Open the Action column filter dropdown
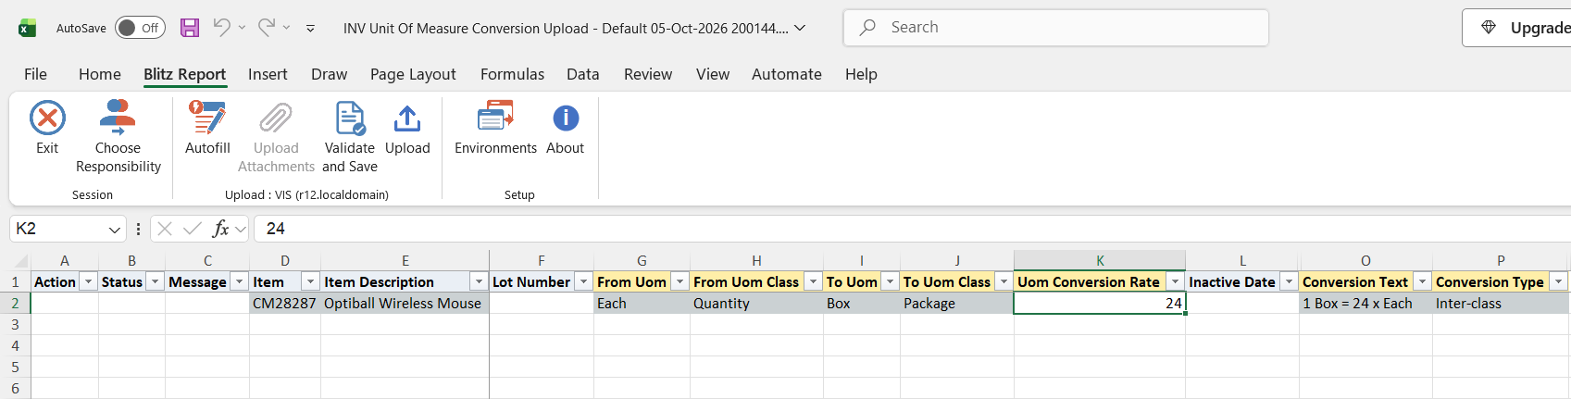Viewport: 1571px width, 399px height. coord(89,281)
